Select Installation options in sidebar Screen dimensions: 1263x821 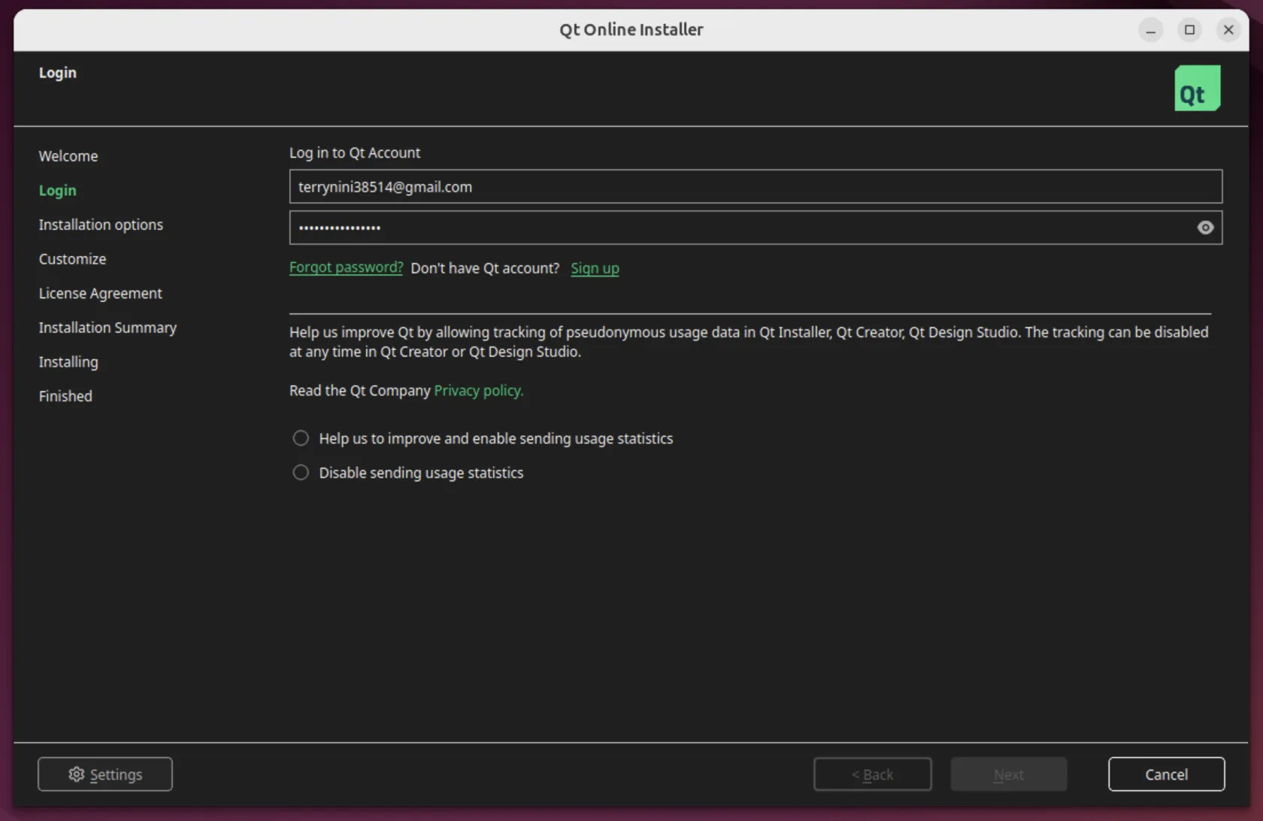tap(101, 225)
